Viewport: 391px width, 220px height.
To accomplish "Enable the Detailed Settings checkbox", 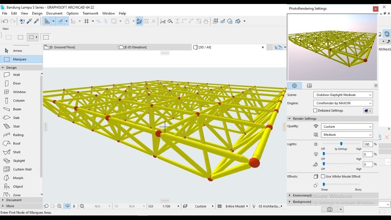I will 315,111.
